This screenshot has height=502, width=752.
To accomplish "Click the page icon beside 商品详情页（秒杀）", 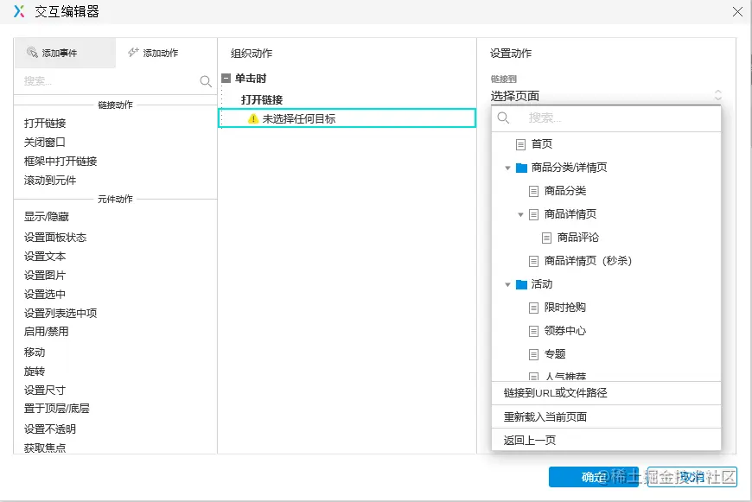I will 534,261.
